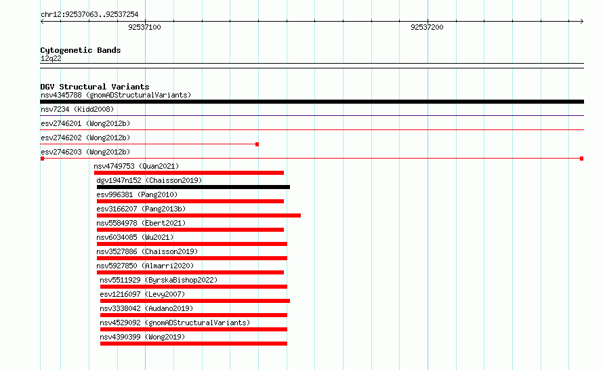This screenshot has height=370, width=603.
Task: Click the black bar under dgv1947n152
Action: point(194,187)
